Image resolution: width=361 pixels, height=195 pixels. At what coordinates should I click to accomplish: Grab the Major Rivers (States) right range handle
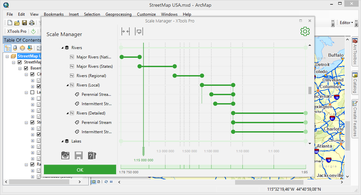click(175, 66)
